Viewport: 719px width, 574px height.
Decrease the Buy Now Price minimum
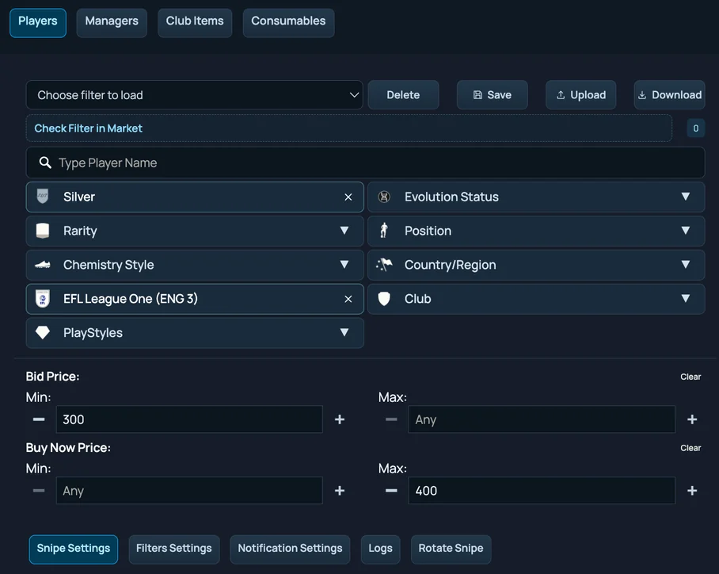39,491
